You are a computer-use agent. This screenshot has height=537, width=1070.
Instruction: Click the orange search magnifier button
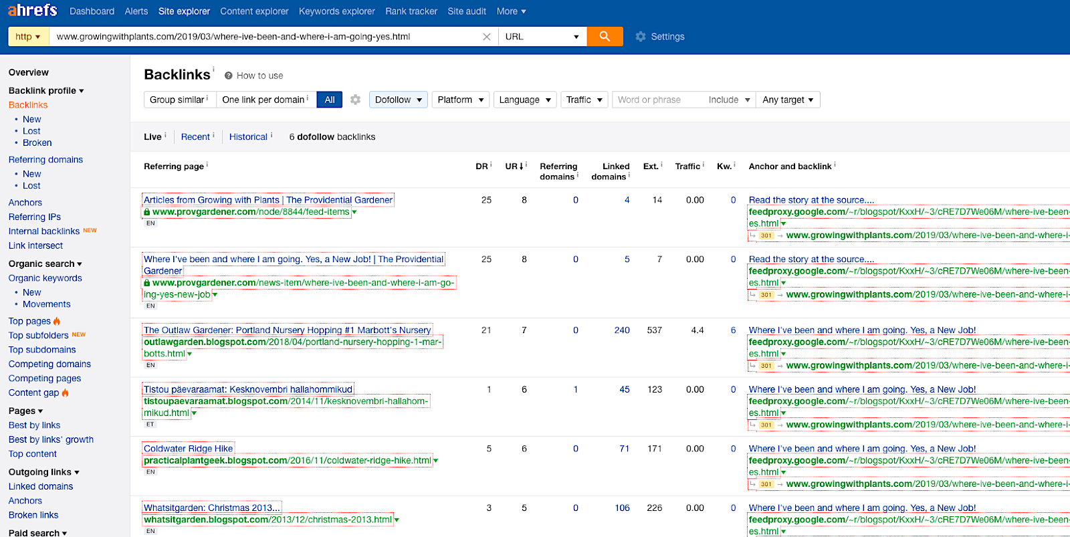pos(605,36)
